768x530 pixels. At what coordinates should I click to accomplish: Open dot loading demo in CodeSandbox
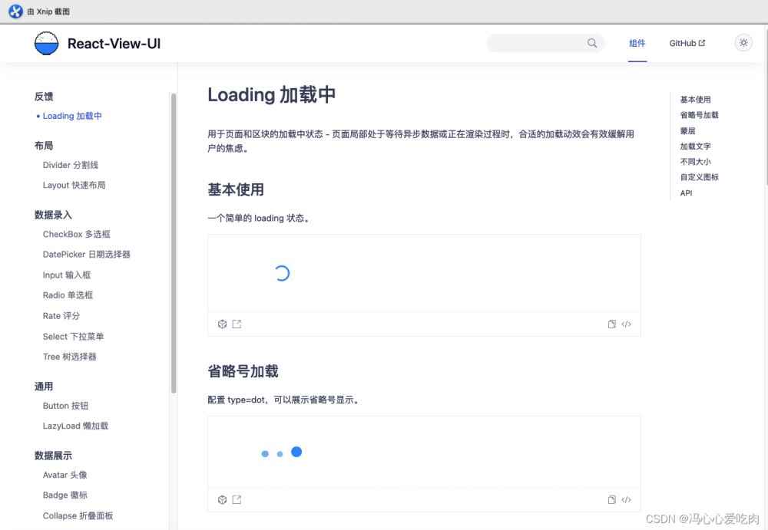coord(222,500)
